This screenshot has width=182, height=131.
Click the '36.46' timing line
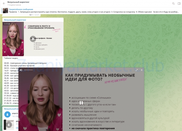pos(11,78)
